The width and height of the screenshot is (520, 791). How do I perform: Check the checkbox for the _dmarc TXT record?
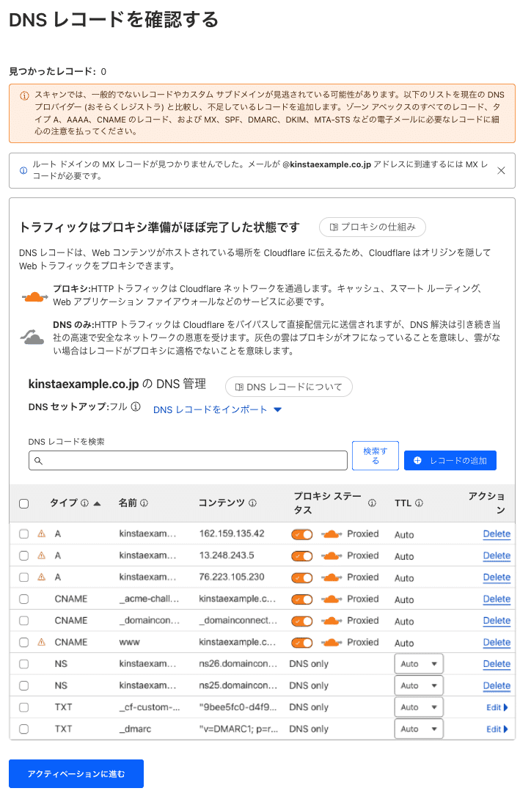pos(23,729)
